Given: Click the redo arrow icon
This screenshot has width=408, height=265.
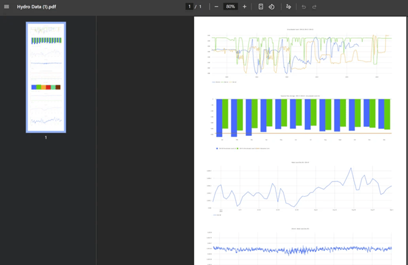Looking at the screenshot, I should (314, 7).
